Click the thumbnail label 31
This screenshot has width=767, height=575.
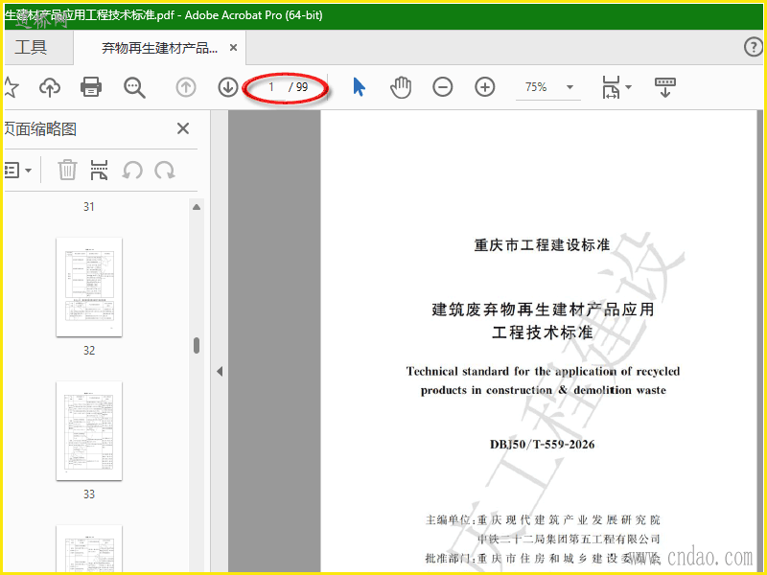pos(89,207)
